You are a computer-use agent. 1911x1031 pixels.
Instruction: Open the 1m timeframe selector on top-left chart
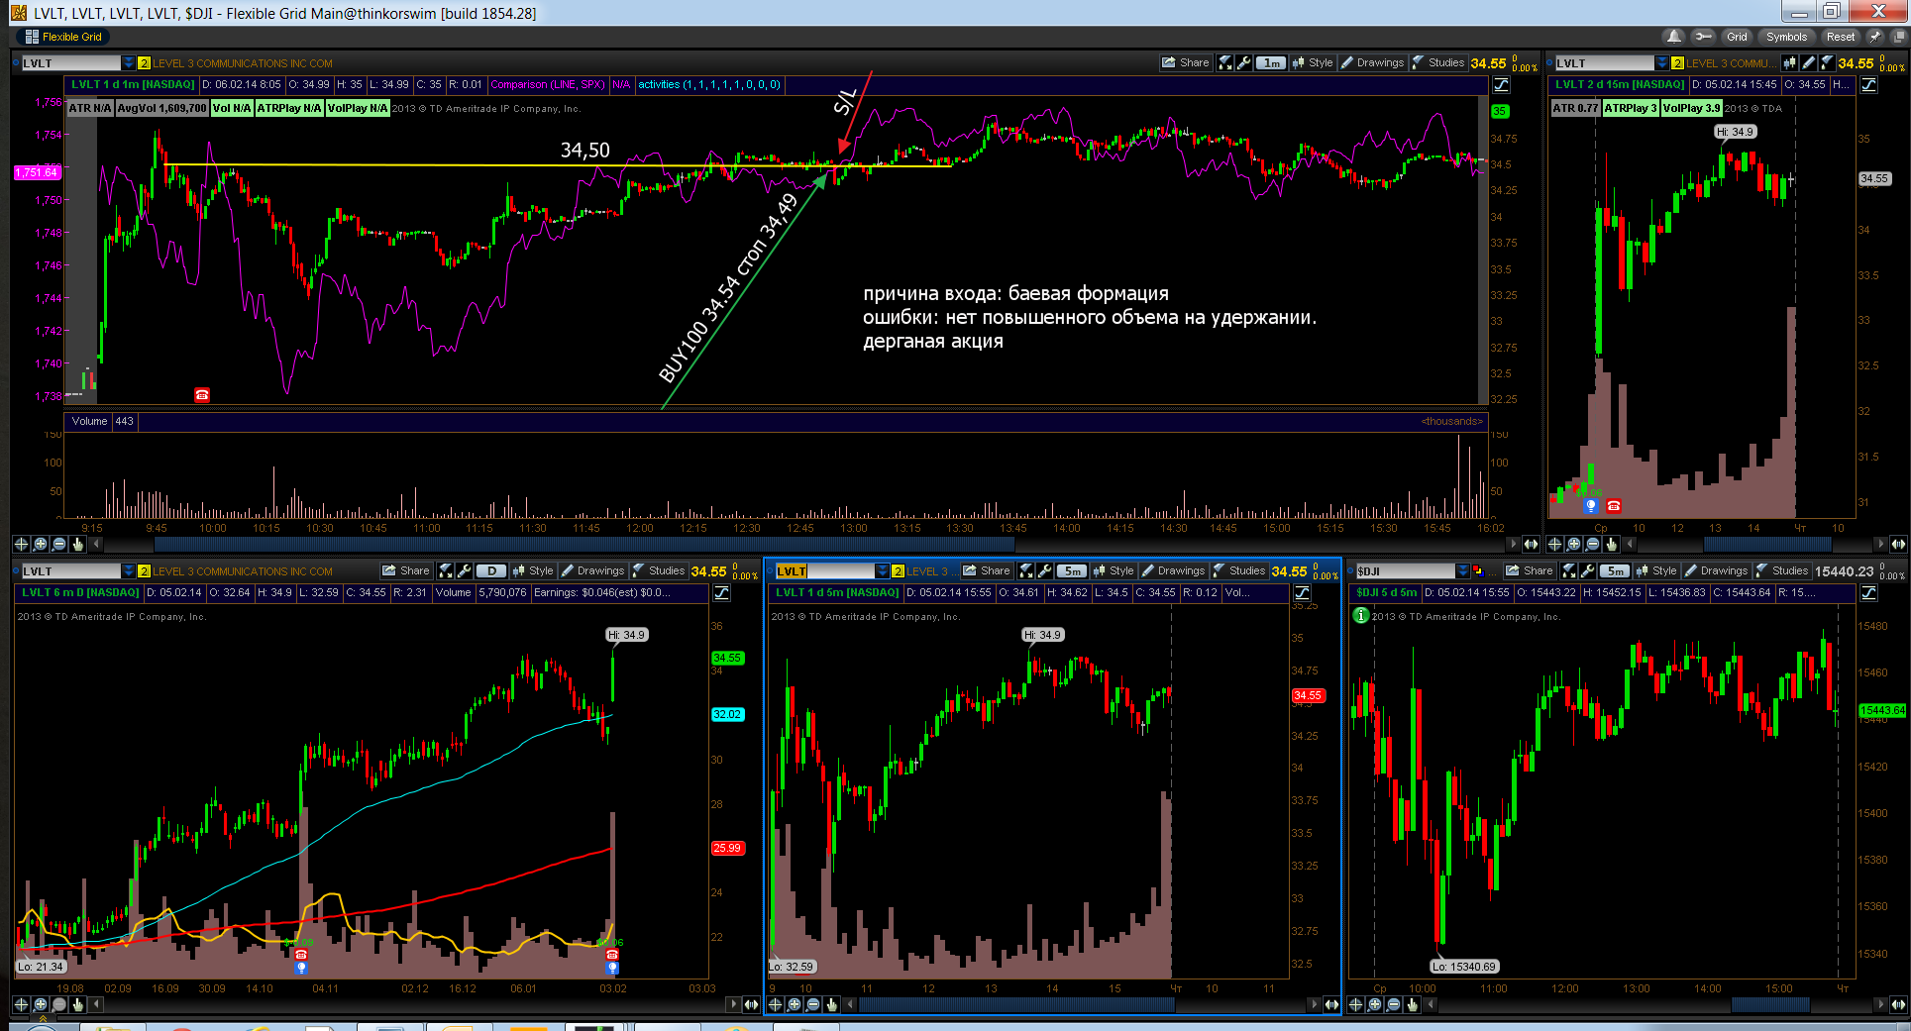(x=1272, y=62)
